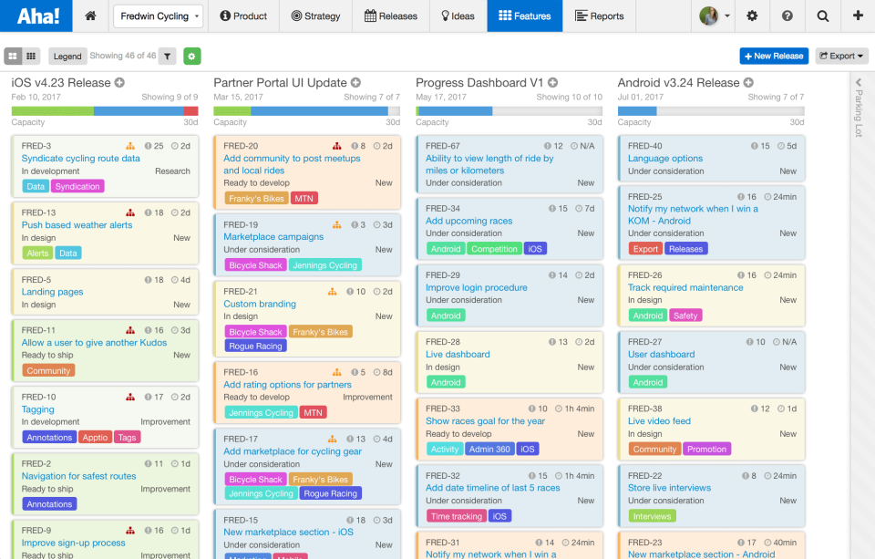Switch to the detailed card view
This screenshot has height=559, width=875.
[13, 57]
